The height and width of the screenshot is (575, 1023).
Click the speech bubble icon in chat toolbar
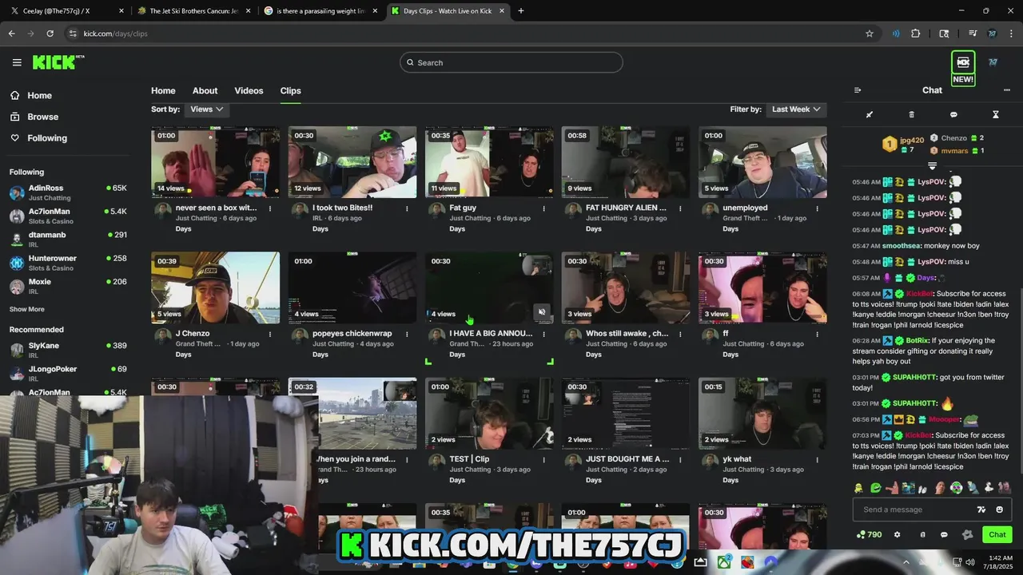coord(953,114)
